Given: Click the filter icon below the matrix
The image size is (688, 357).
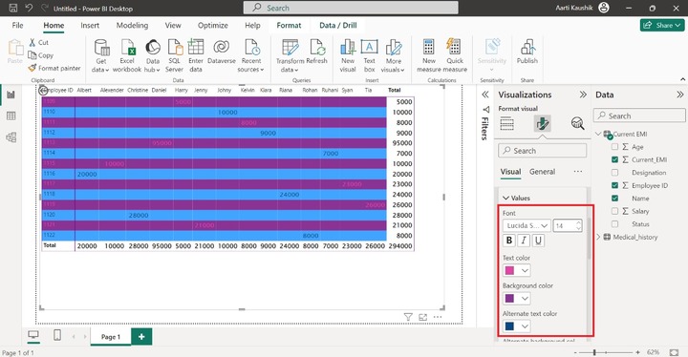Looking at the screenshot, I should 408,317.
